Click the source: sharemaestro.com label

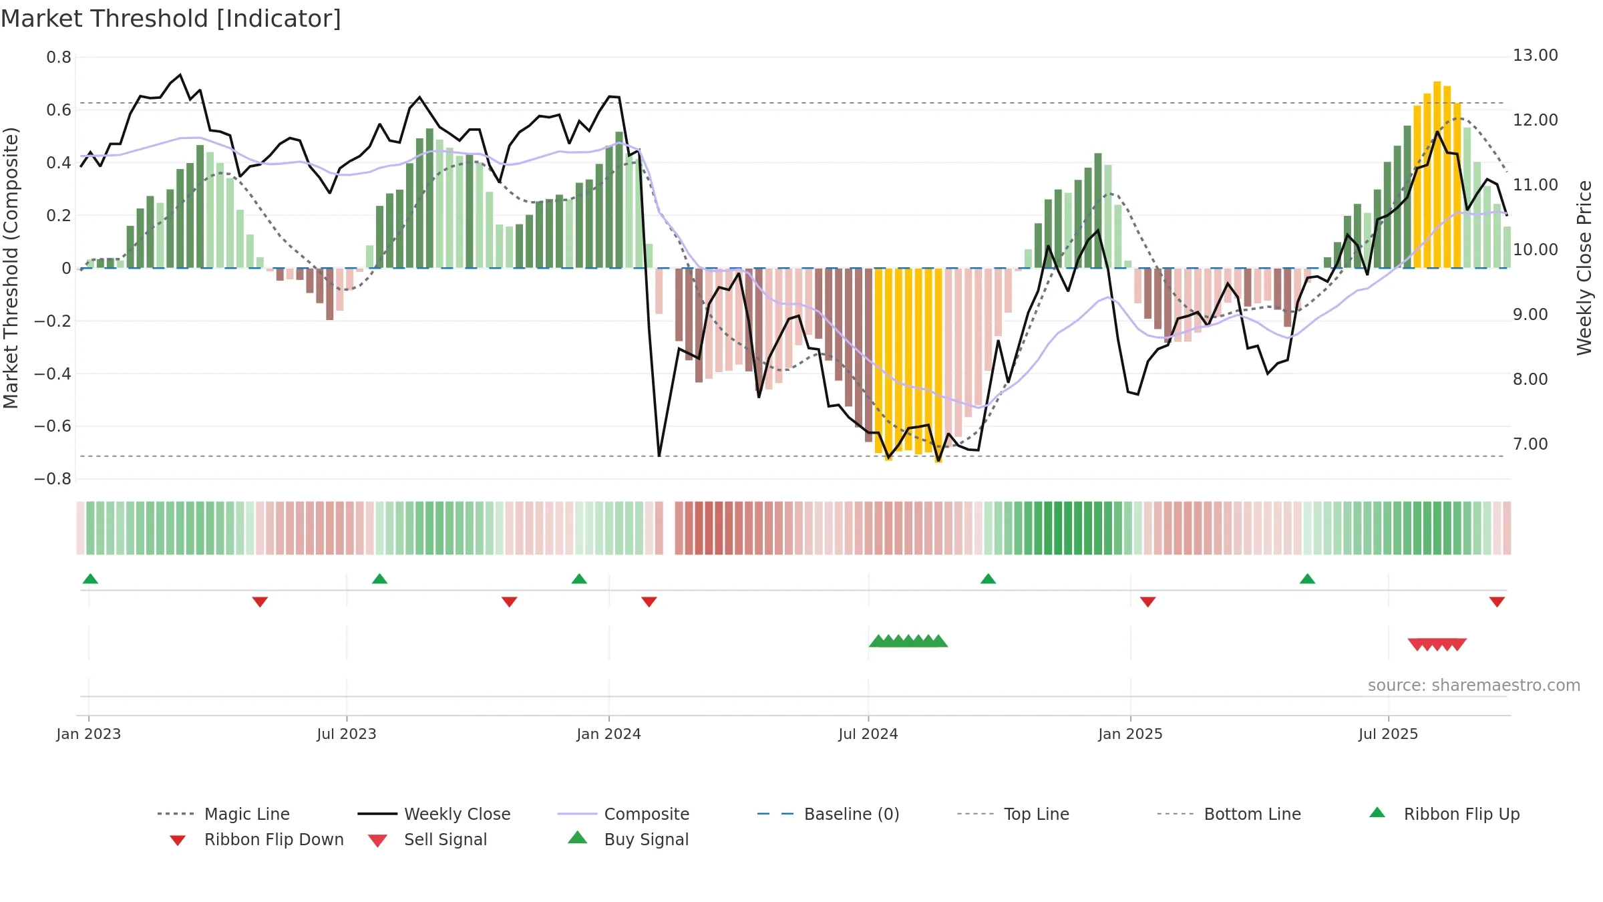point(1474,686)
